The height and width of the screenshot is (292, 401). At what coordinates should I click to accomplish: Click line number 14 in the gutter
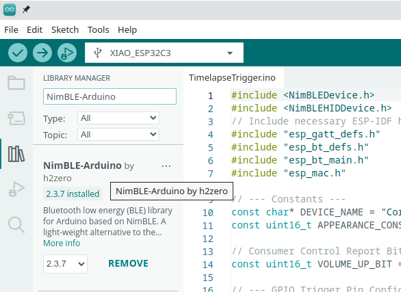click(208, 265)
